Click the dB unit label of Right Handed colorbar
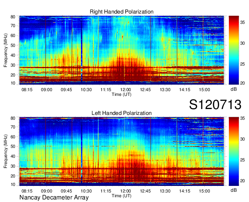The image size is (249, 202). tap(234, 89)
